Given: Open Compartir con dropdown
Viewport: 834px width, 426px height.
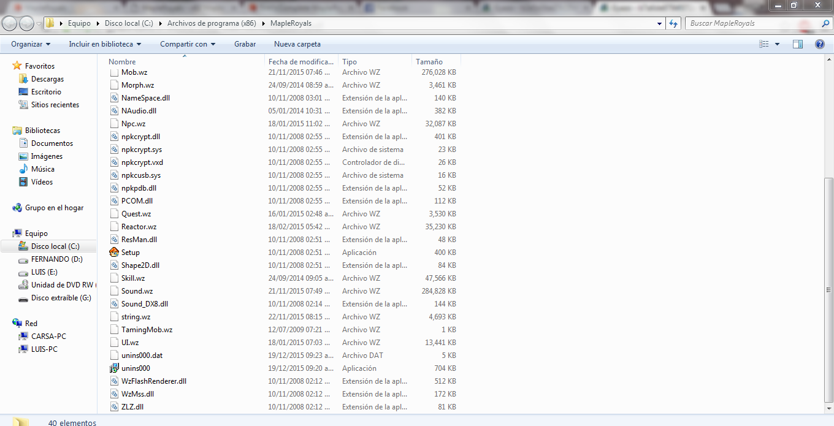Looking at the screenshot, I should 188,44.
